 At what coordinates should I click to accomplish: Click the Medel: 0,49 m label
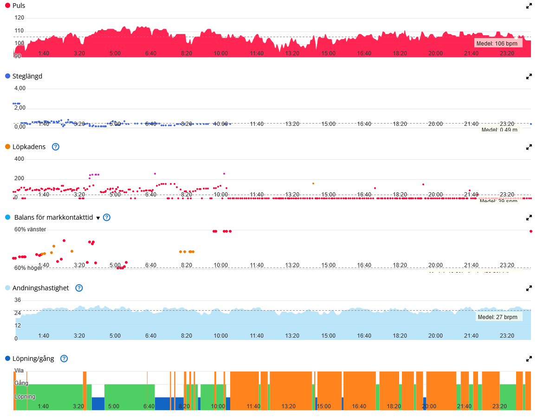[x=499, y=130]
